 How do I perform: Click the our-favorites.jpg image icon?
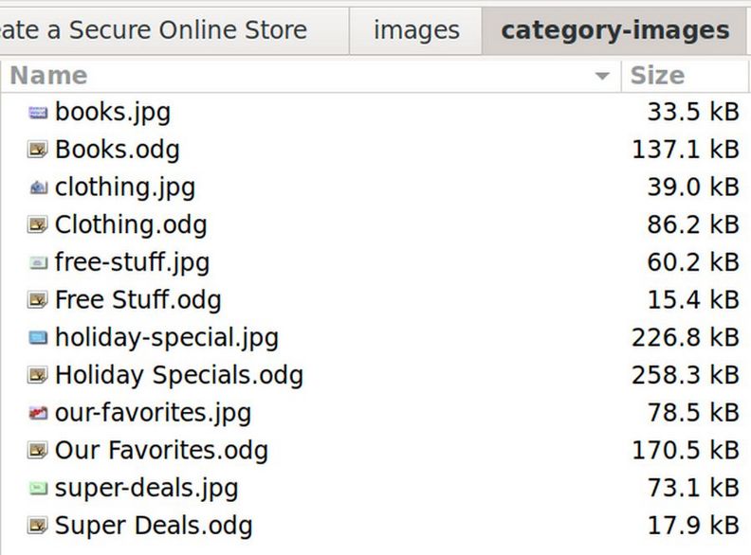[38, 413]
